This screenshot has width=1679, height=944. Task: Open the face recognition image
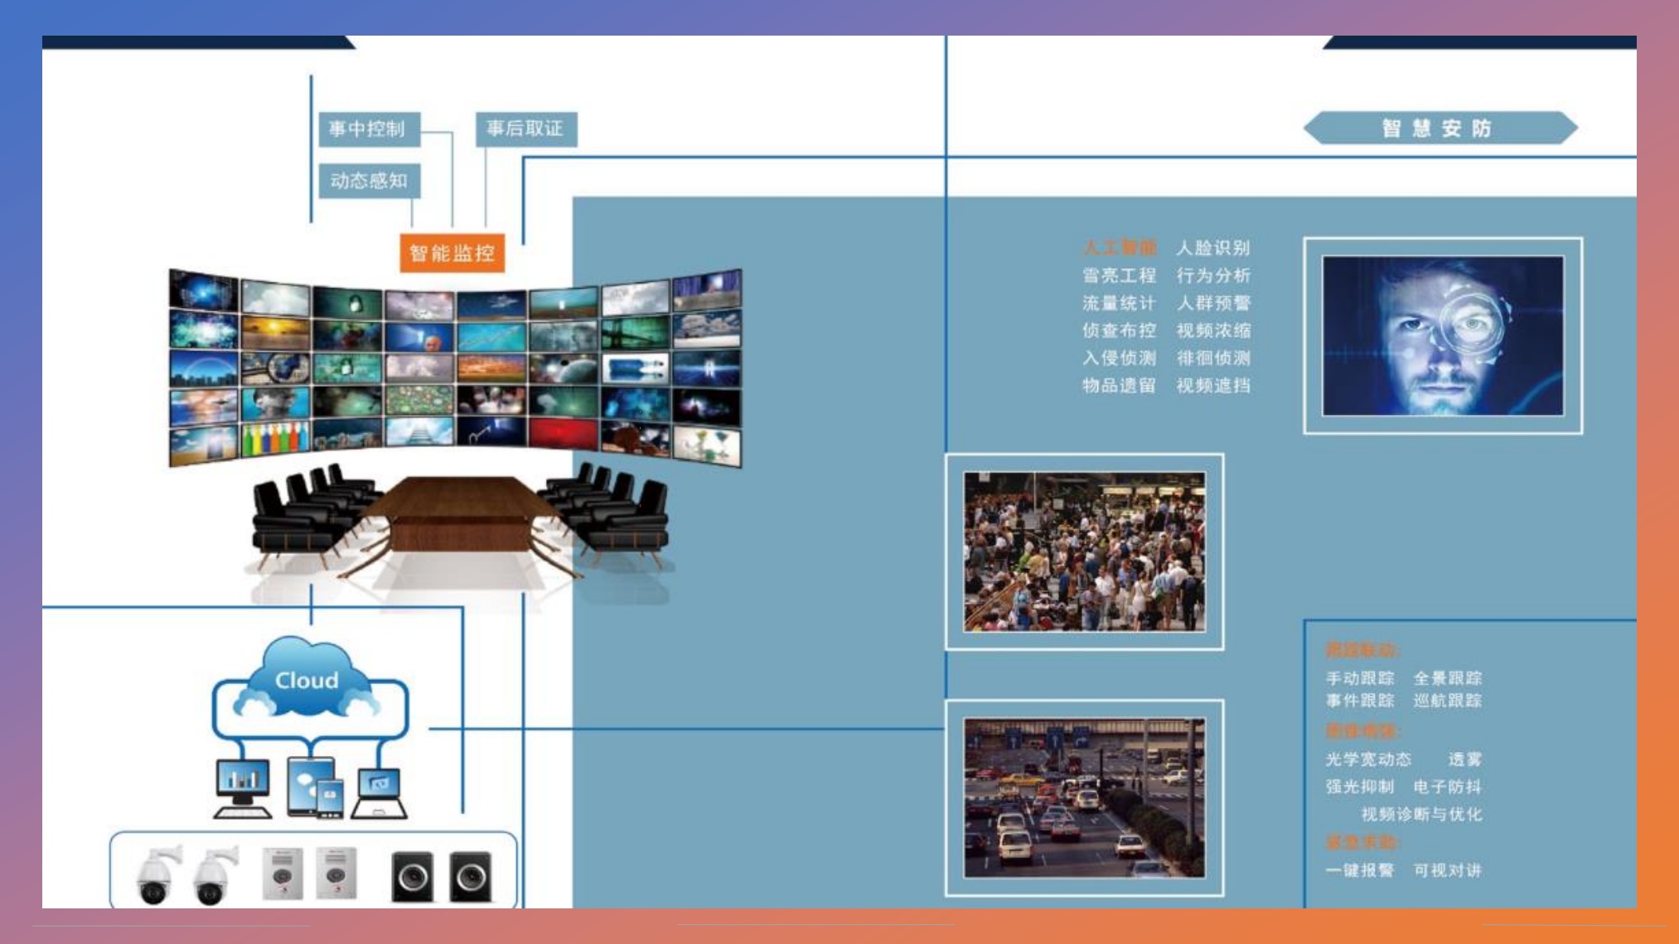tap(1442, 335)
